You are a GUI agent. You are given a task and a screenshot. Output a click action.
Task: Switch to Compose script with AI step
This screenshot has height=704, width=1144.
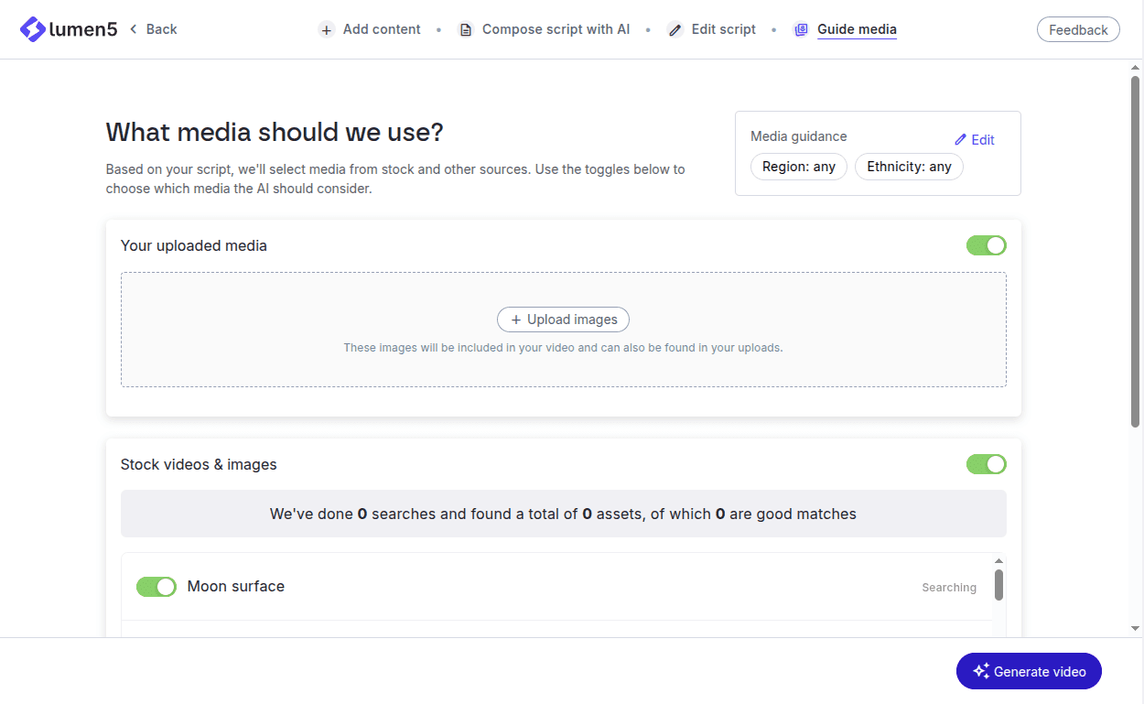[x=556, y=29]
